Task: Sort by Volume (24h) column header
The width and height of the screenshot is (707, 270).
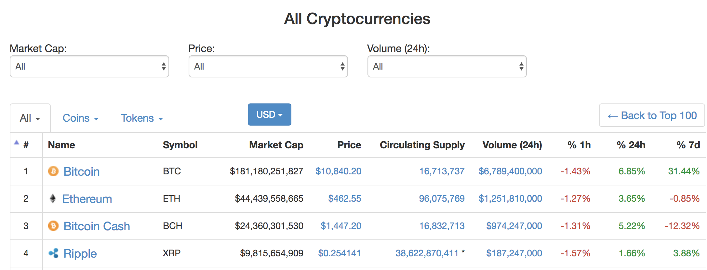Action: 512,145
